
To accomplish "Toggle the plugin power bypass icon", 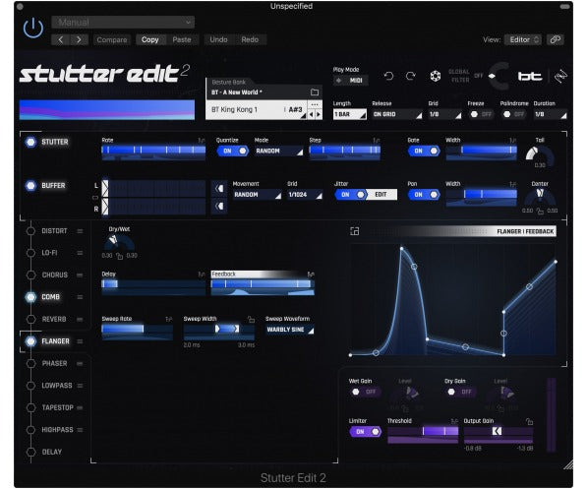I will [33, 28].
